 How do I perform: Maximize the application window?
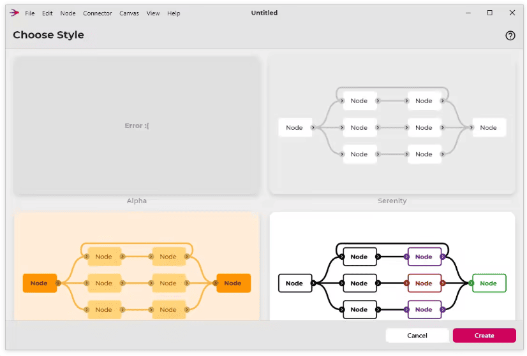tap(490, 13)
